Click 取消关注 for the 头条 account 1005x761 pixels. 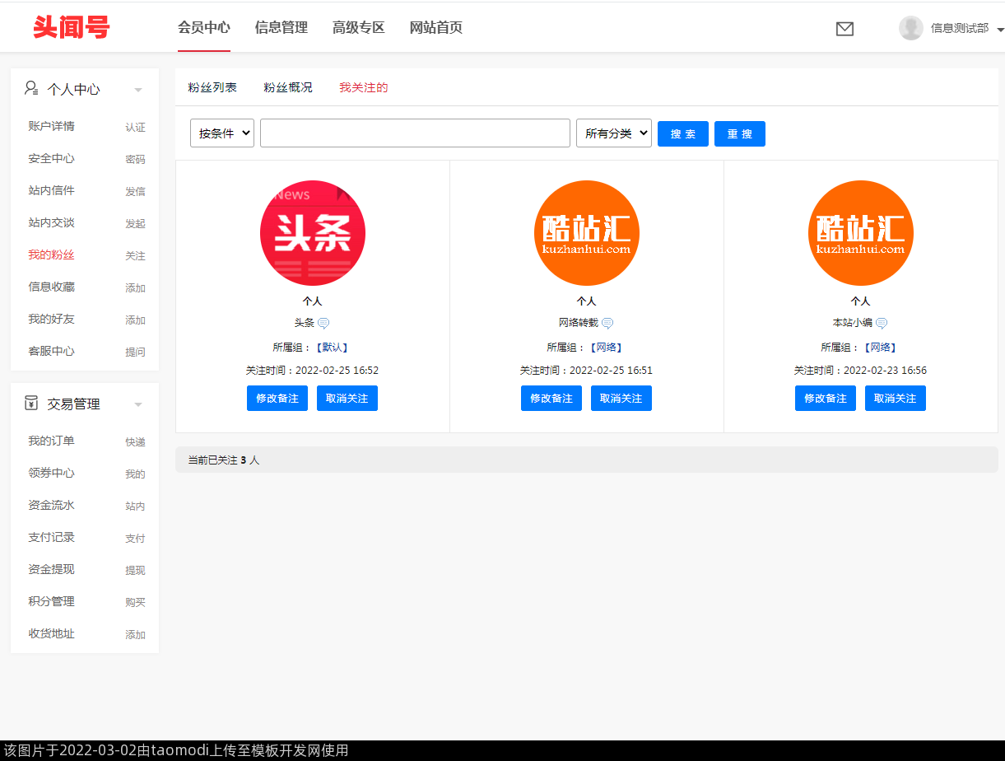tap(347, 398)
